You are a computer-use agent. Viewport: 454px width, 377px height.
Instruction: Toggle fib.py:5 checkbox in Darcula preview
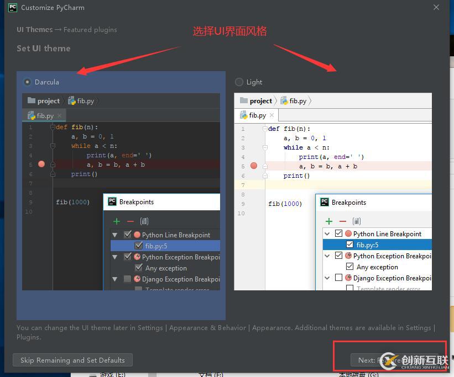139,246
